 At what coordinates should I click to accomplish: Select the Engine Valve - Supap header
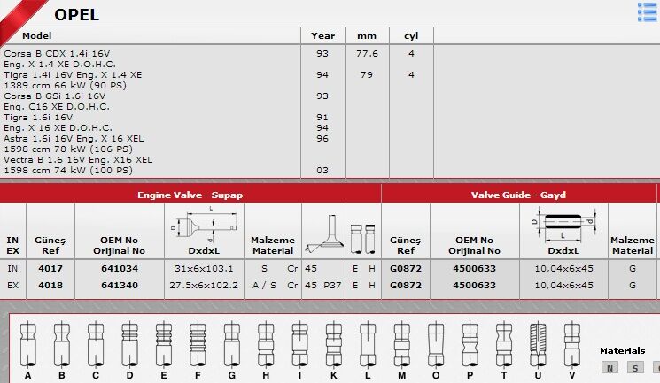tap(190, 195)
